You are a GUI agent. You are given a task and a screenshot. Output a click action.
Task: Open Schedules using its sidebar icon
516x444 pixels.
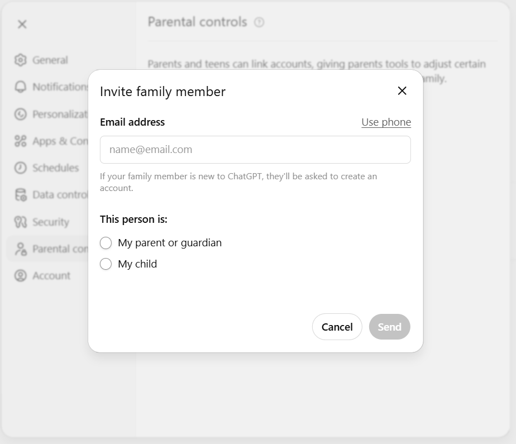[x=20, y=168]
